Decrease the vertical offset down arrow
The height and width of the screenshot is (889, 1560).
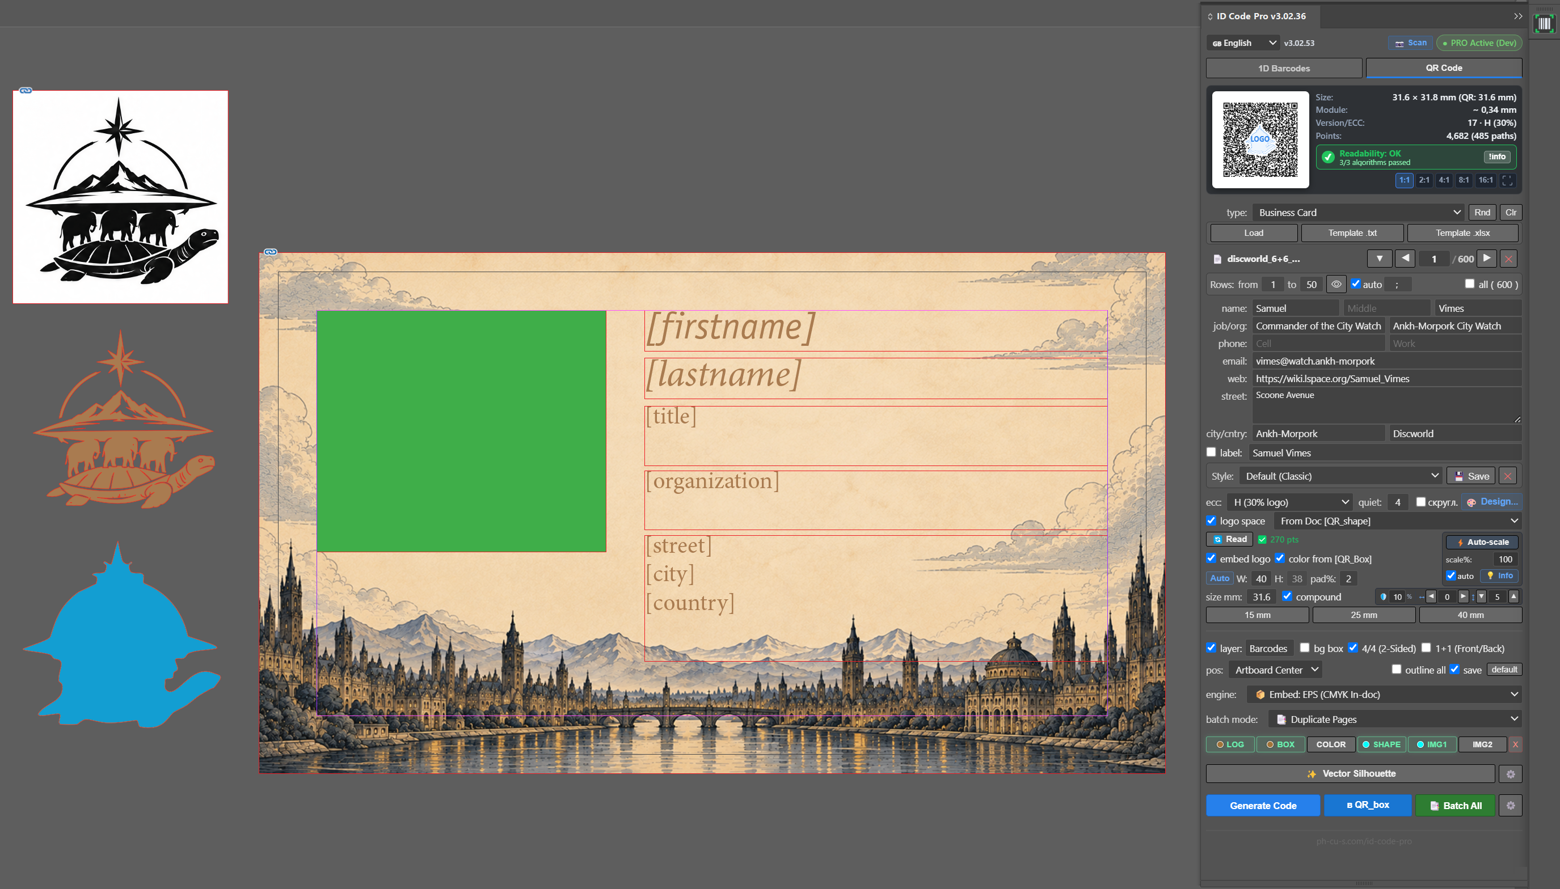click(1481, 596)
